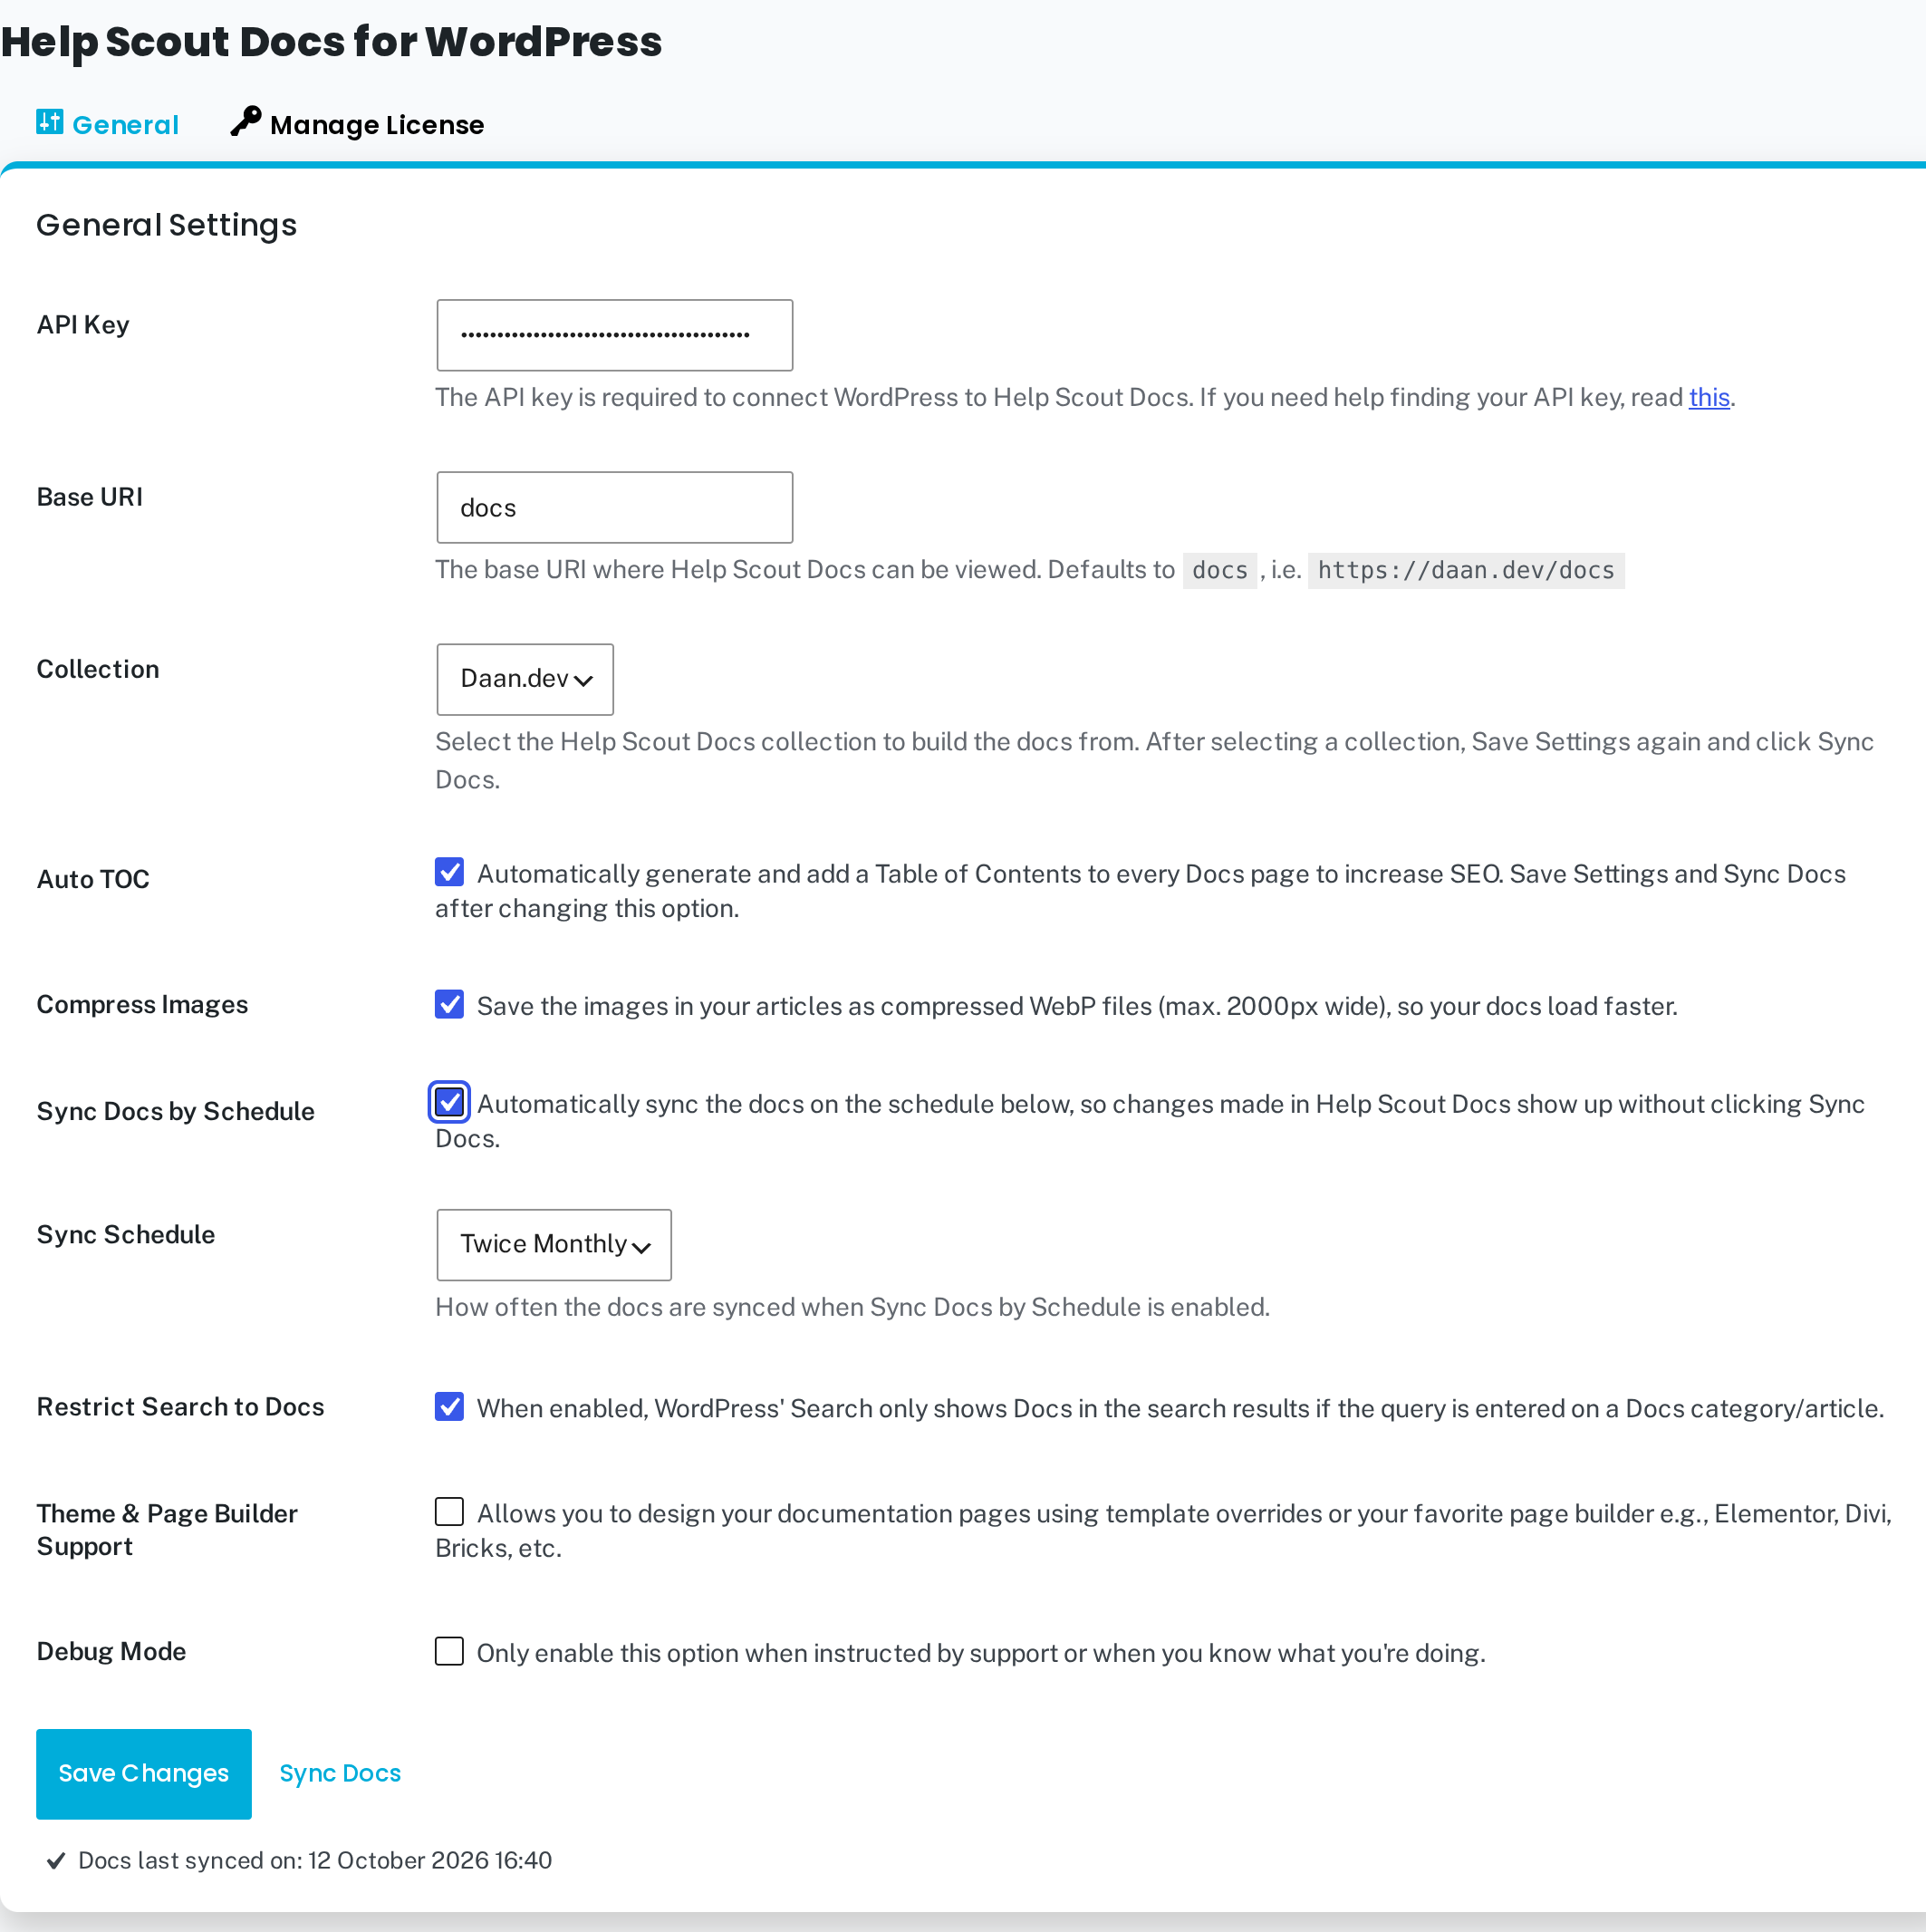Toggle the Auto TOC checkbox
1926x1932 pixels.
pos(449,872)
